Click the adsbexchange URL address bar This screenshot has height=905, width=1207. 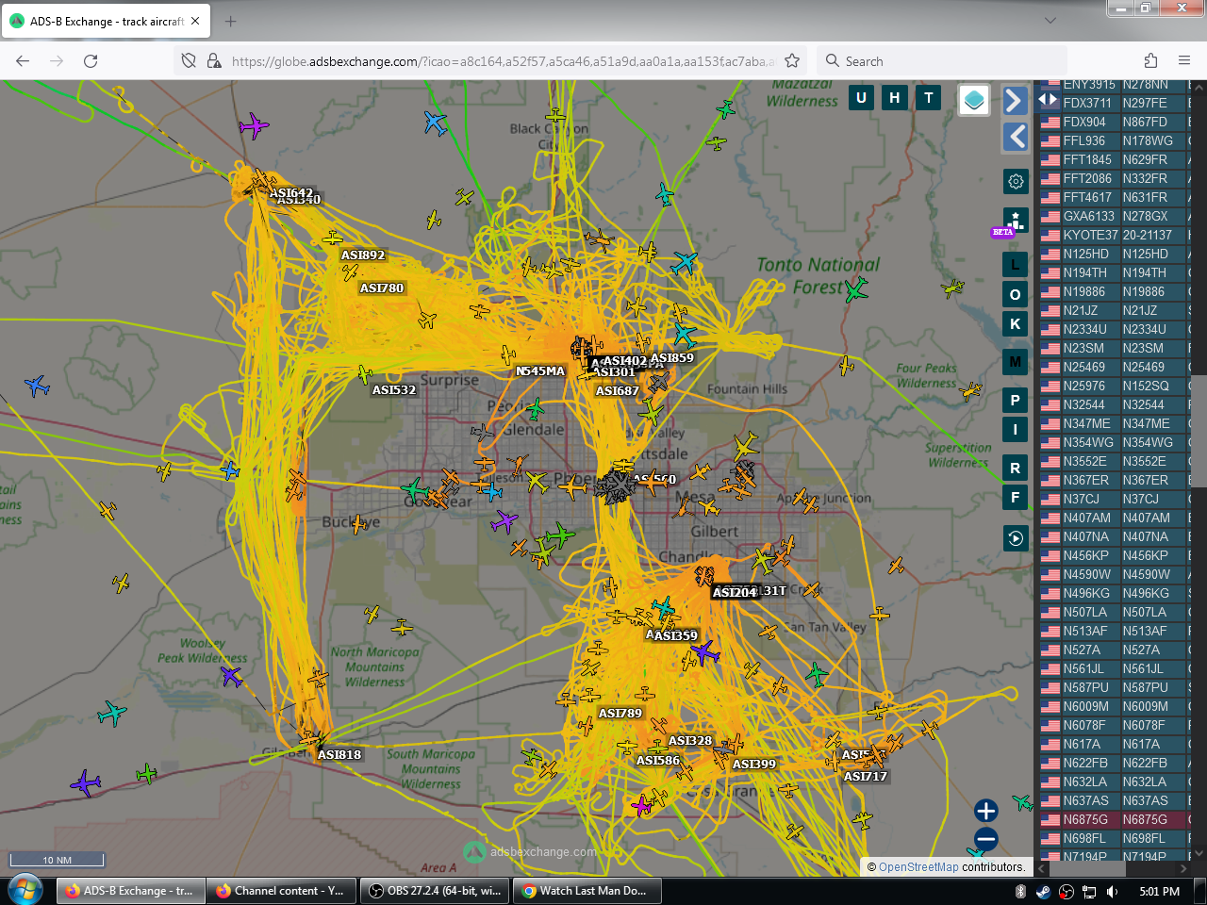[503, 61]
